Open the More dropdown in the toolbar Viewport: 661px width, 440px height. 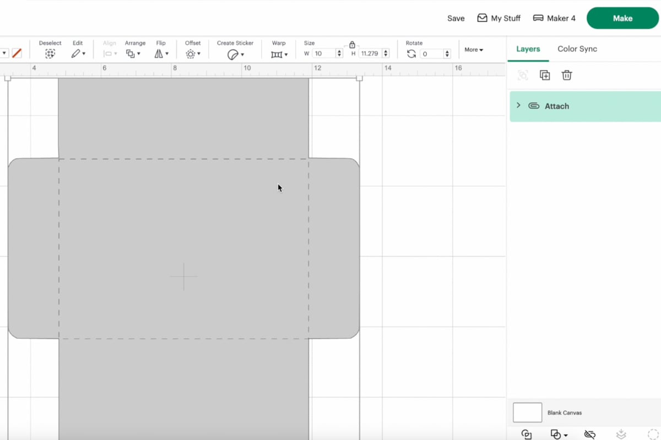(473, 49)
